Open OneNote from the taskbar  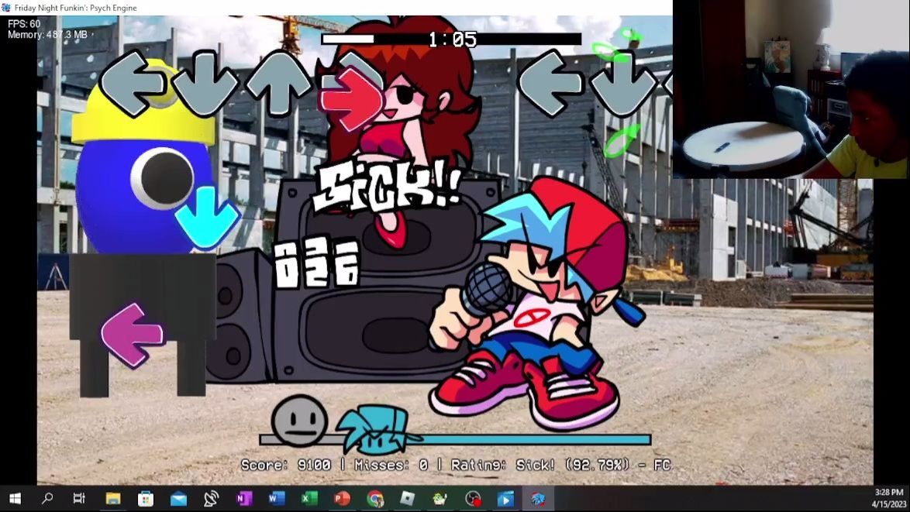tap(243, 499)
